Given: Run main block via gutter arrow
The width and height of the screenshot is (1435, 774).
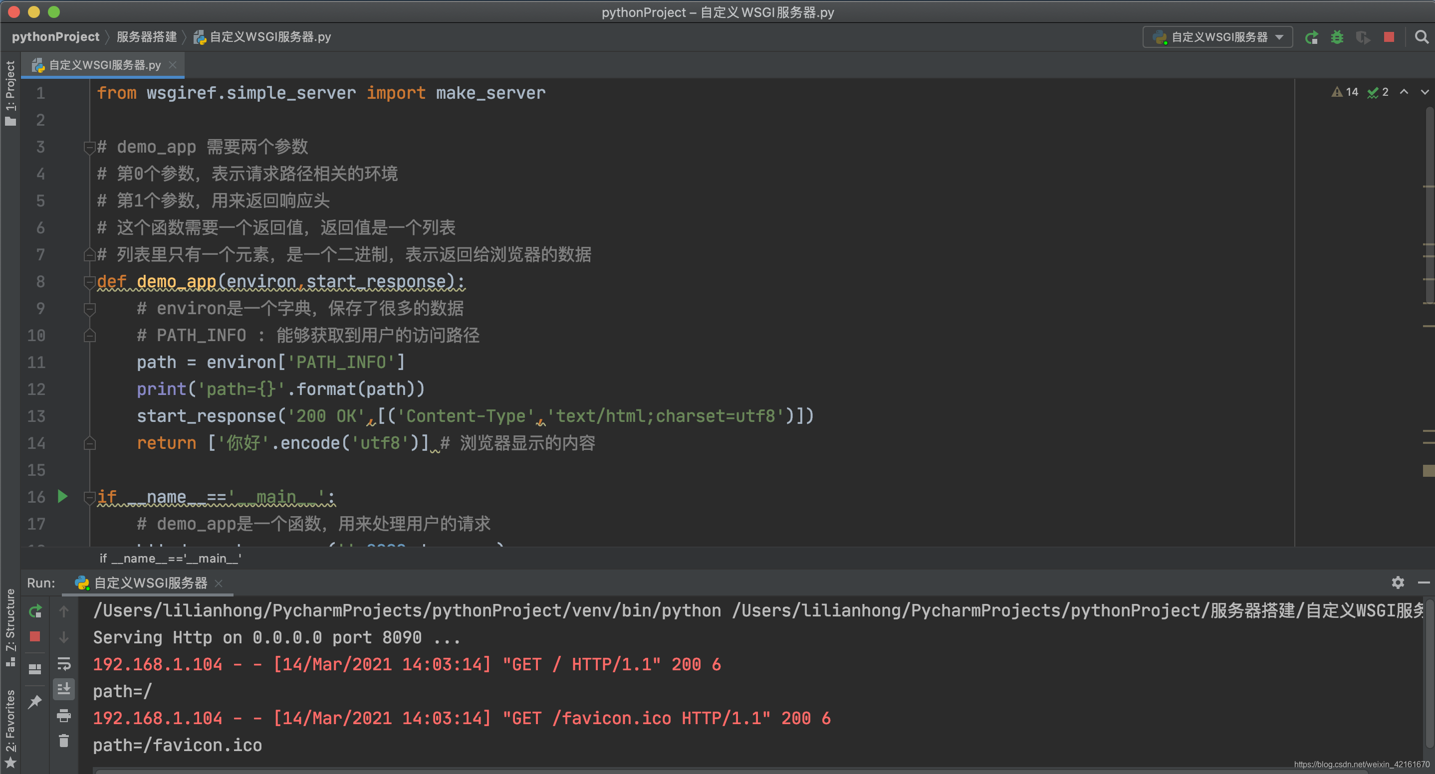Looking at the screenshot, I should point(62,496).
